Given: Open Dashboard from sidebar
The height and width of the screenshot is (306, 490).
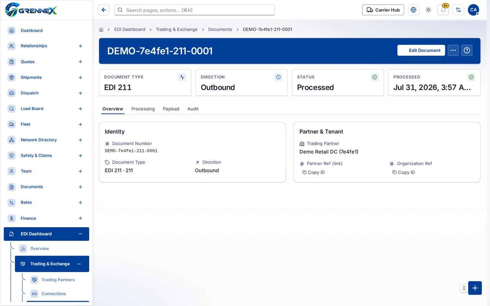Looking at the screenshot, I should pyautogui.click(x=46, y=30).
